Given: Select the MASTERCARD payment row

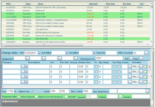Looking at the screenshot, I should coord(75,39).
